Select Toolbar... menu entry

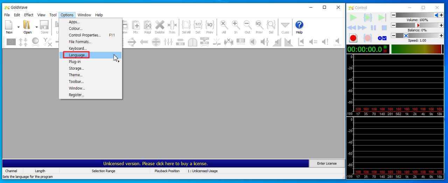(90, 82)
